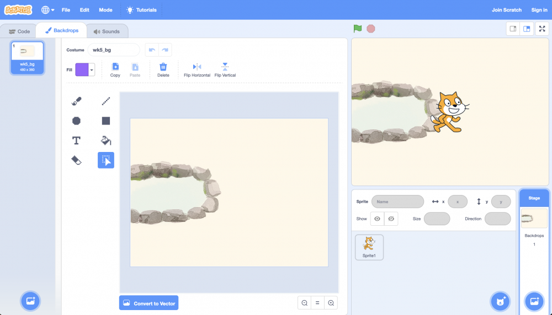The height and width of the screenshot is (315, 552).
Task: Open Tutorials
Action: [141, 10]
